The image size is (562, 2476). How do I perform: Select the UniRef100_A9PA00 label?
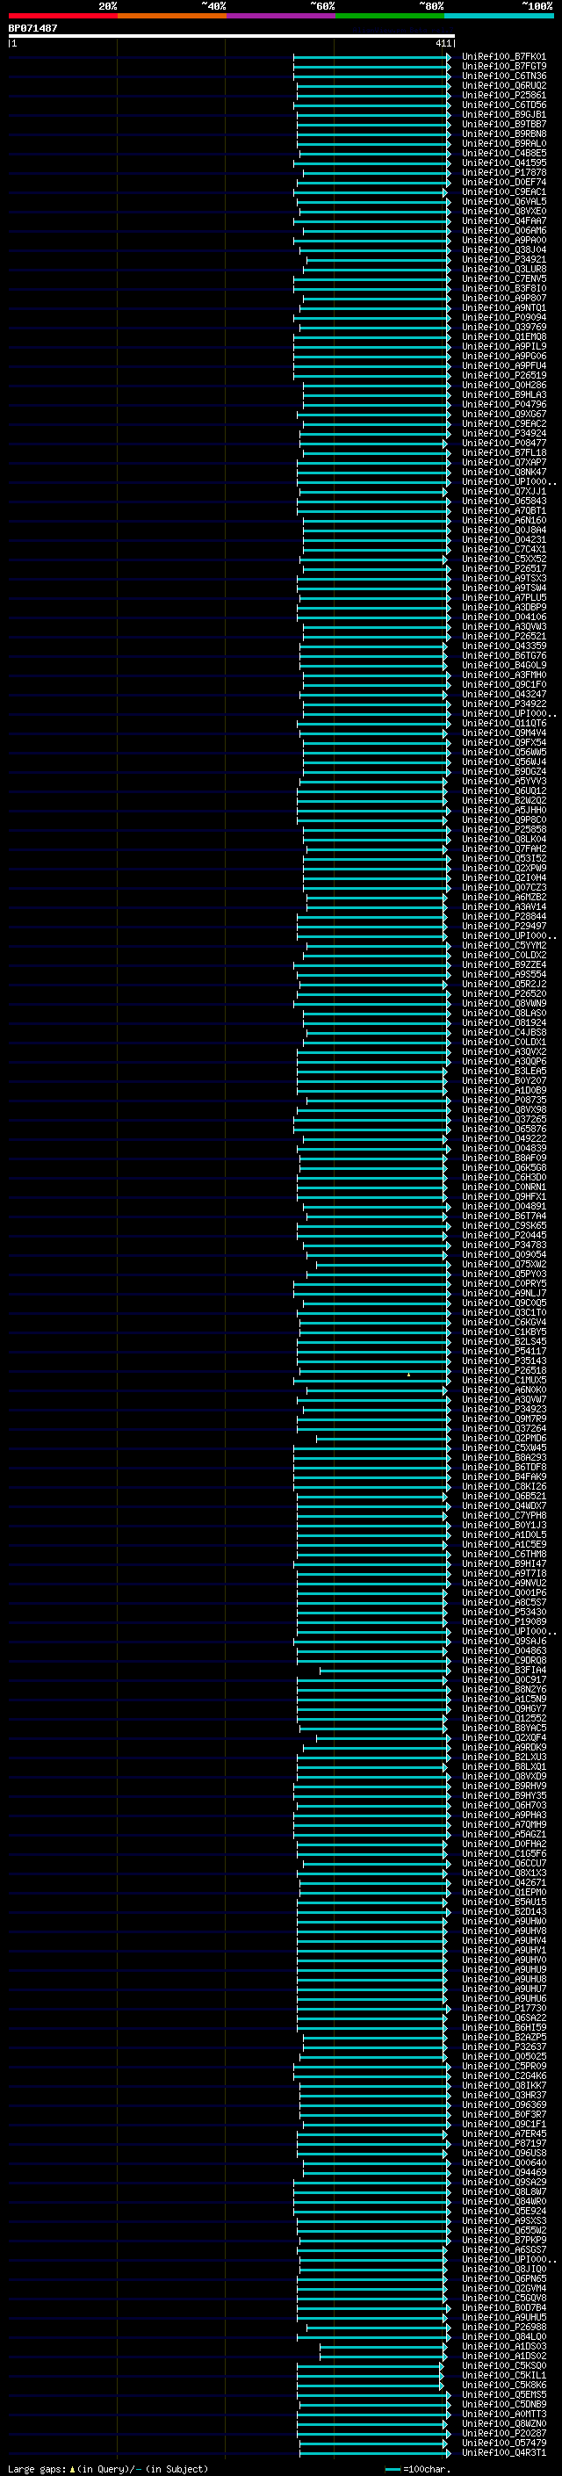tap(504, 241)
